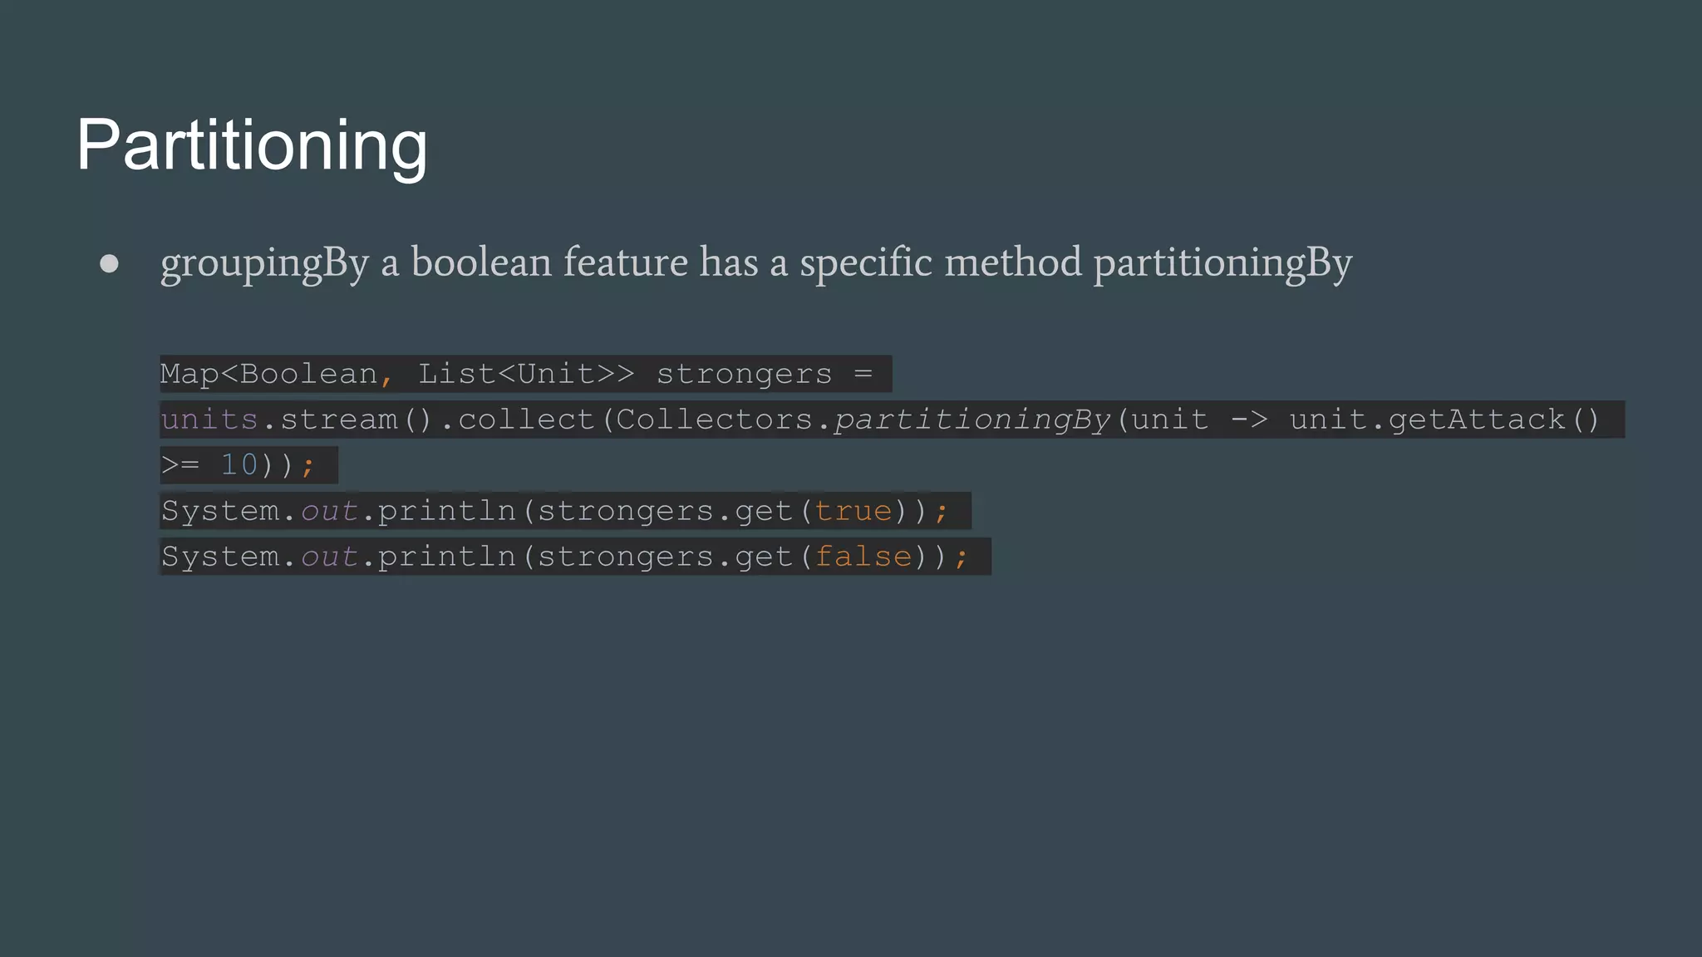This screenshot has height=957, width=1702.
Task: Click the '->' lambda arrow
Action: coord(1249,420)
